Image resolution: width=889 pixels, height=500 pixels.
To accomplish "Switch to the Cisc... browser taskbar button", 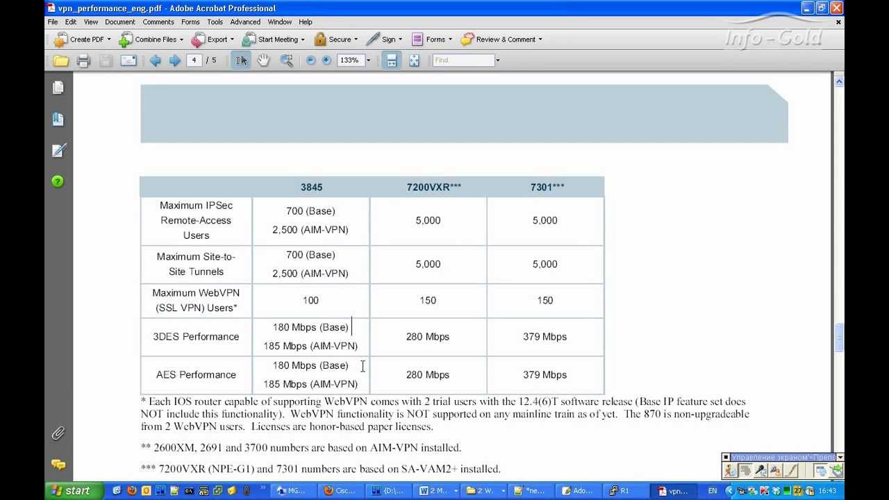I will (x=340, y=490).
